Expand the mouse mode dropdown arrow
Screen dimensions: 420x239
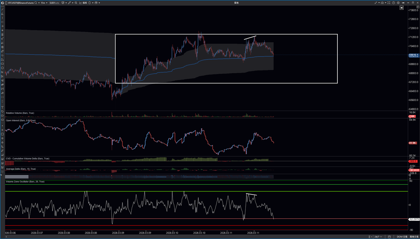92,2
